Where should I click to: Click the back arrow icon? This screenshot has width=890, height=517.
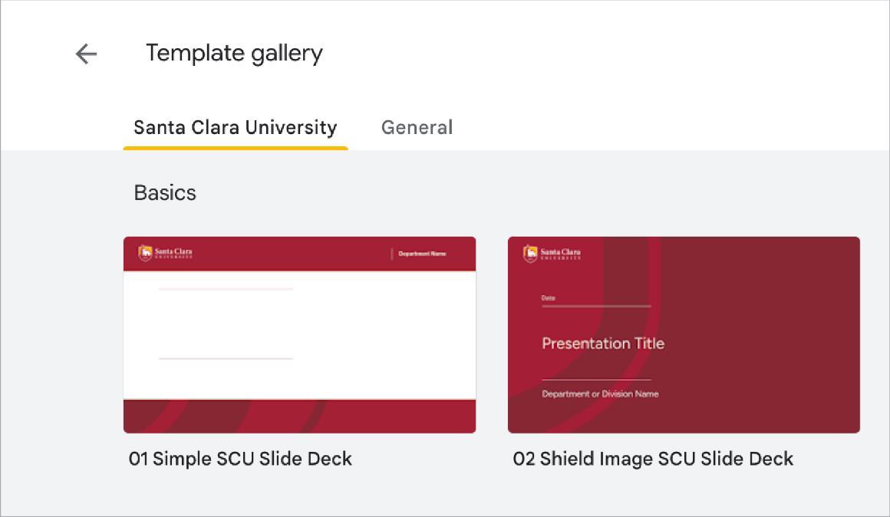pyautogui.click(x=85, y=53)
